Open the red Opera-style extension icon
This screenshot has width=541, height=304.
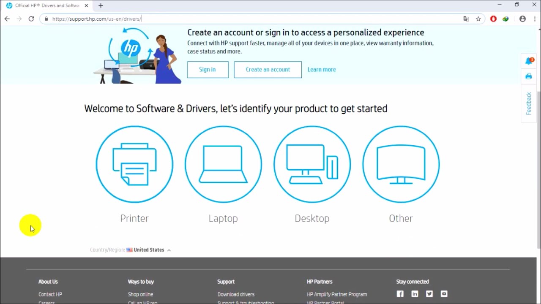(493, 19)
